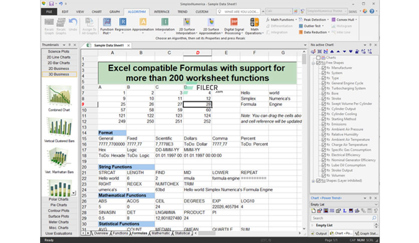Toggle the Relative Humidity checkbox

point(324,135)
